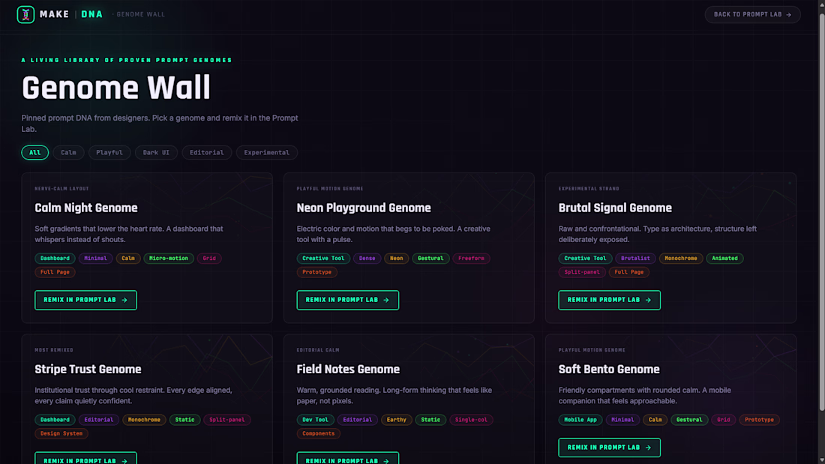Viewport: 825px width, 464px height.
Task: Click Editorial tag on Field Notes card
Action: (357, 420)
